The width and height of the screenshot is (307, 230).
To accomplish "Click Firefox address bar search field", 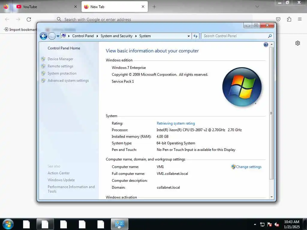I will click(x=154, y=19).
